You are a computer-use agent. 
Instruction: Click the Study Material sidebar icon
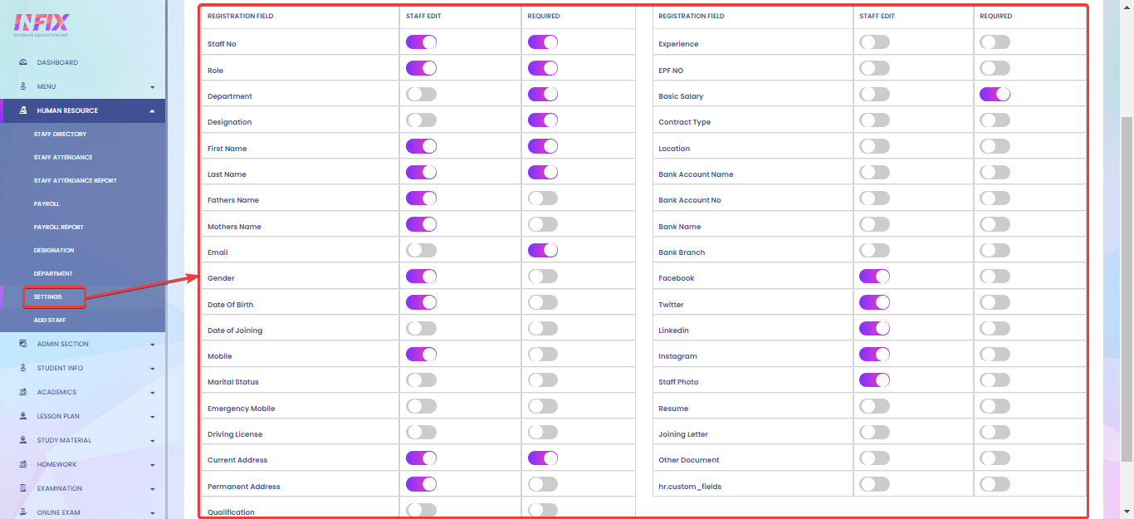[x=23, y=440]
